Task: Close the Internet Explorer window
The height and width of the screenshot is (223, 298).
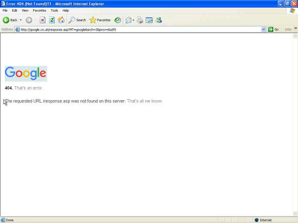Action: (x=295, y=3)
